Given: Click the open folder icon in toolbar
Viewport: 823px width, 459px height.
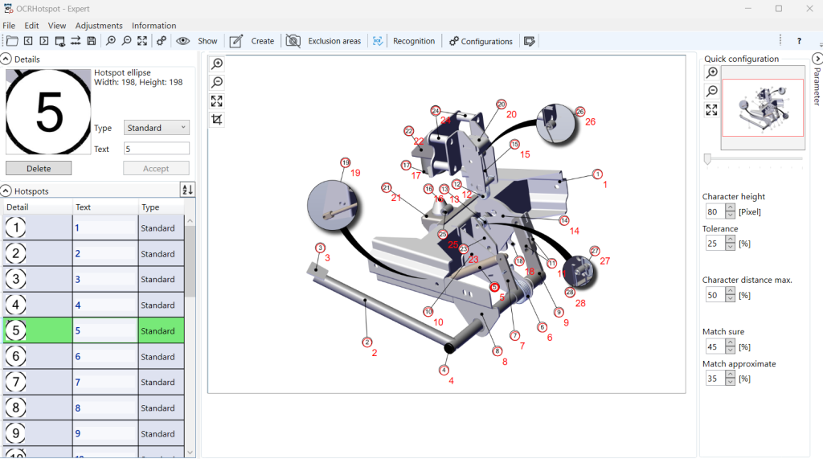Looking at the screenshot, I should click(x=12, y=41).
